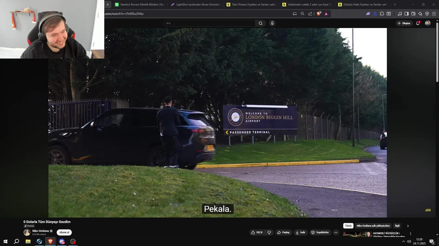Image resolution: width=439 pixels, height=246 pixels.
Task: Toggle the browser sidebar panel icon
Action: pos(406,14)
